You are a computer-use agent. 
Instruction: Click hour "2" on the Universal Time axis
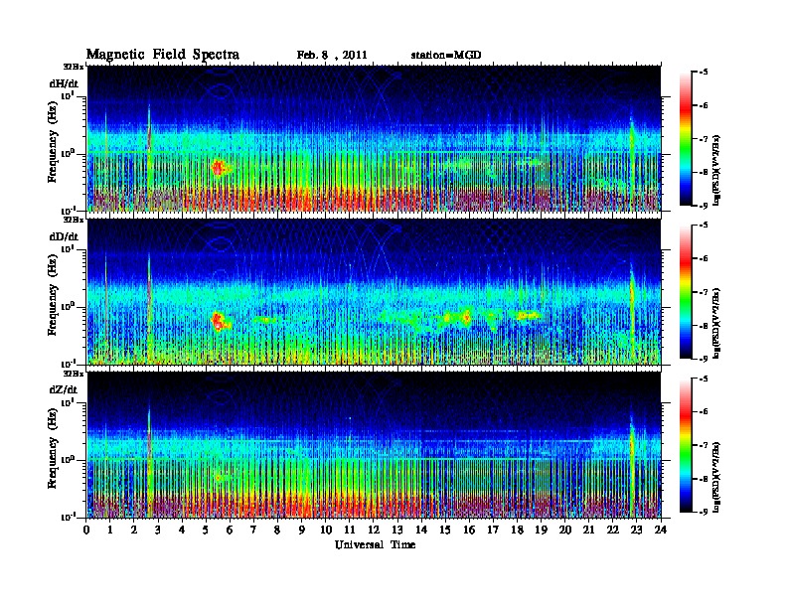pyautogui.click(x=134, y=530)
